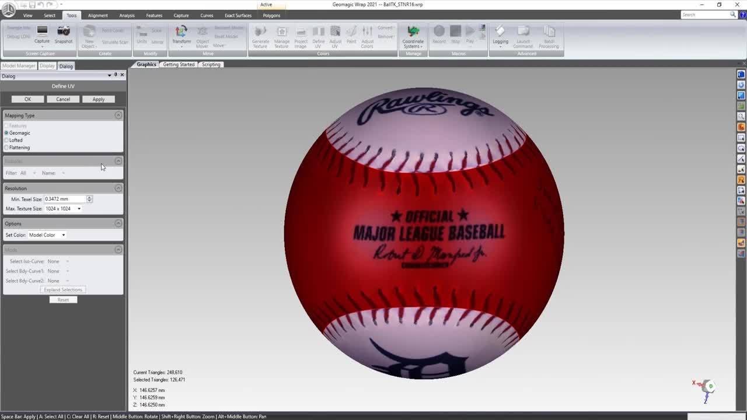747x420 pixels.
Task: Collapse the Mapping Type section
Action: pyautogui.click(x=118, y=116)
